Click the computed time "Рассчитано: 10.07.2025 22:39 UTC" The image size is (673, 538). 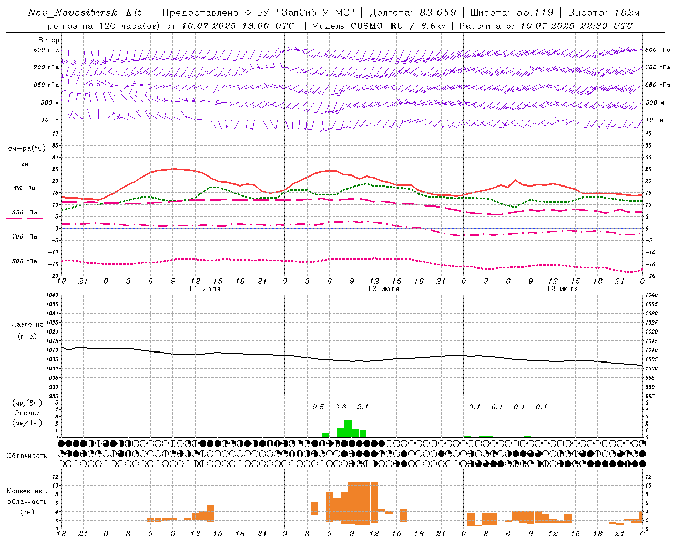pyautogui.click(x=546, y=25)
